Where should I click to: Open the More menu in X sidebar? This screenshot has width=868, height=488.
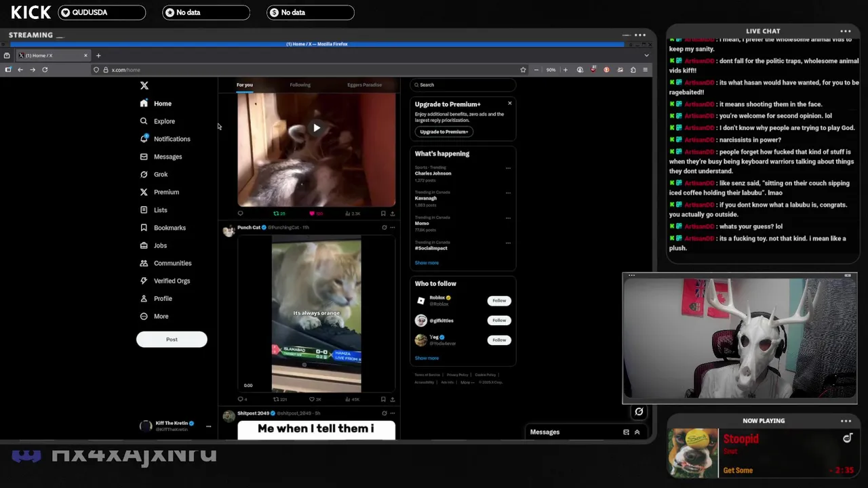(155, 316)
